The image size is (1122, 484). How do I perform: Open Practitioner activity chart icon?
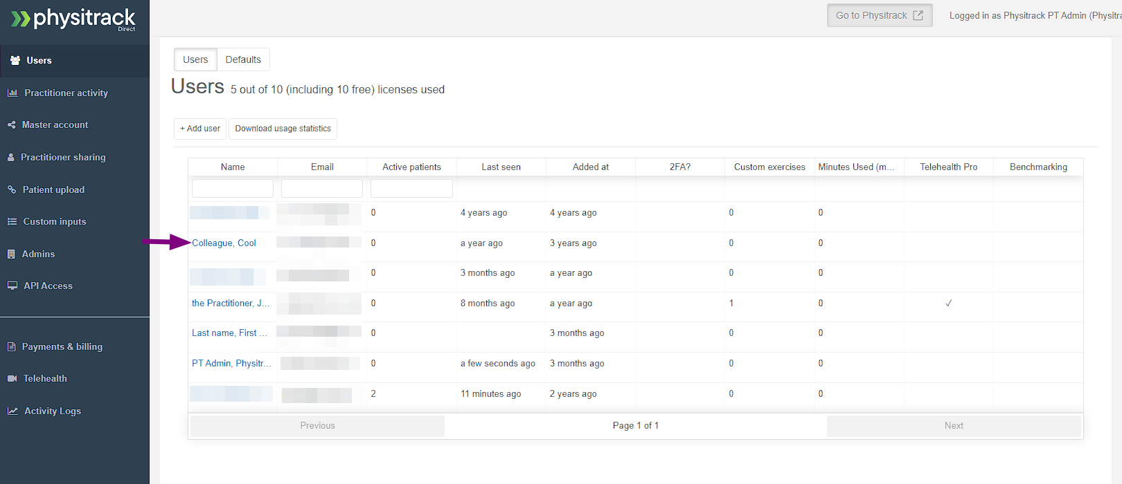pyautogui.click(x=12, y=93)
